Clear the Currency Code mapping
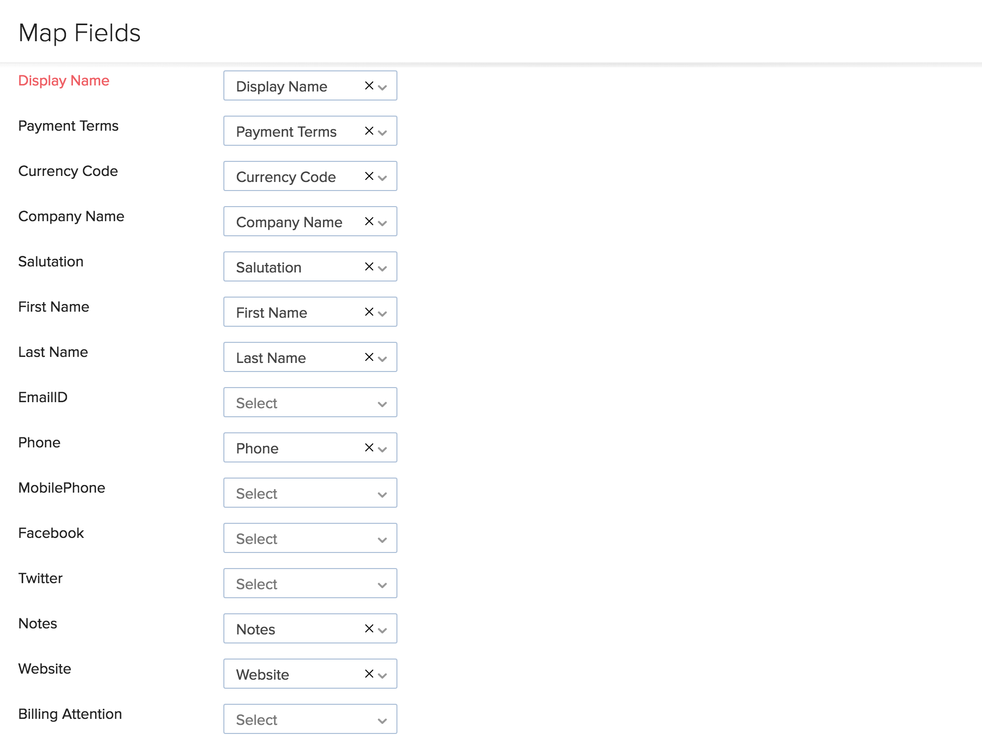982x743 pixels. [x=369, y=176]
